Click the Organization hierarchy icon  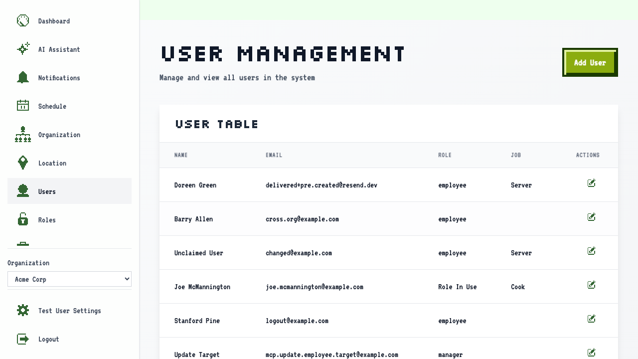[x=23, y=135]
